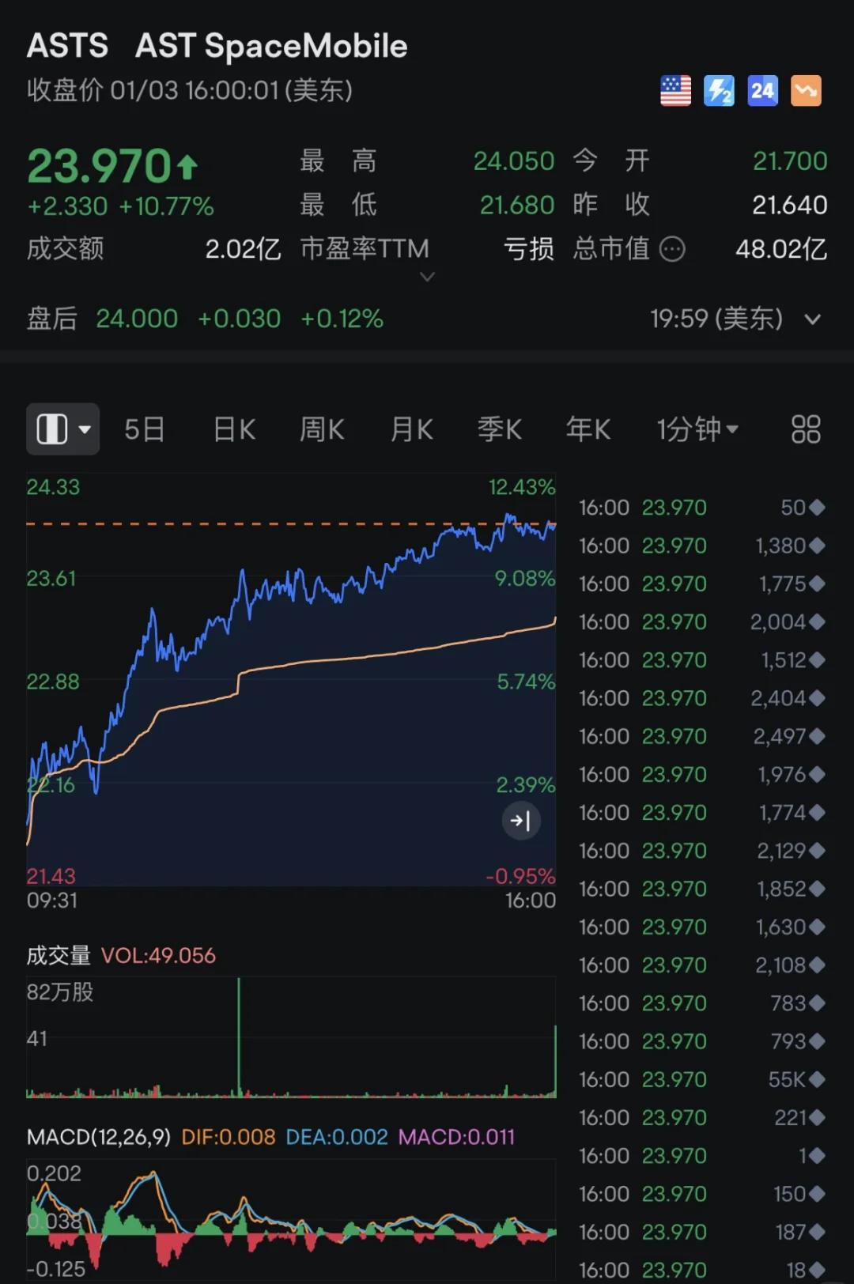Tap the AST SpaceMobile company name
854x1284 pixels.
point(271,46)
